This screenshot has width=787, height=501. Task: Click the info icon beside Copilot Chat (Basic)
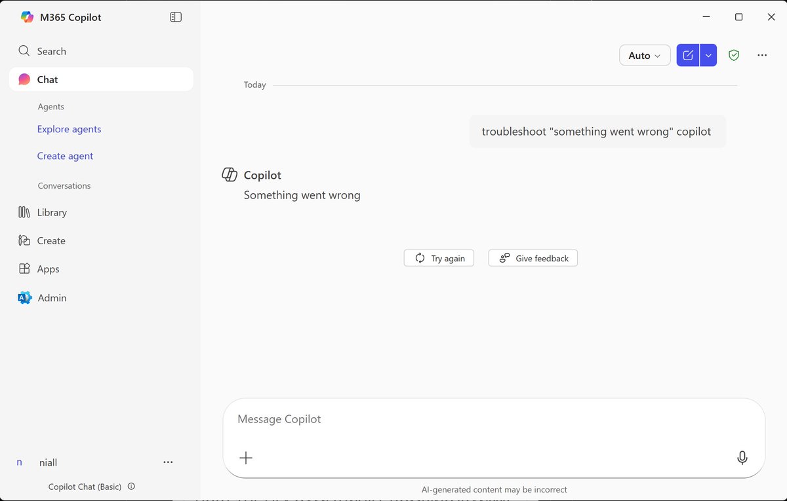(131, 487)
